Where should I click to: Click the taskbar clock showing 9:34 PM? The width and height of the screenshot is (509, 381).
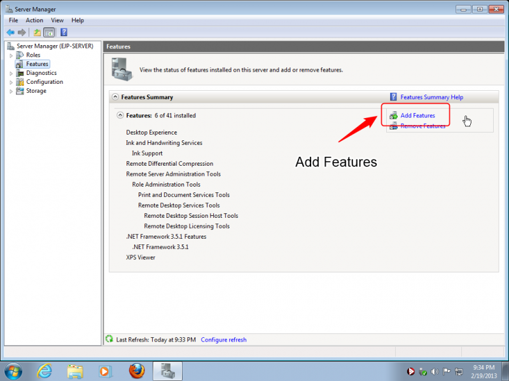tap(484, 371)
